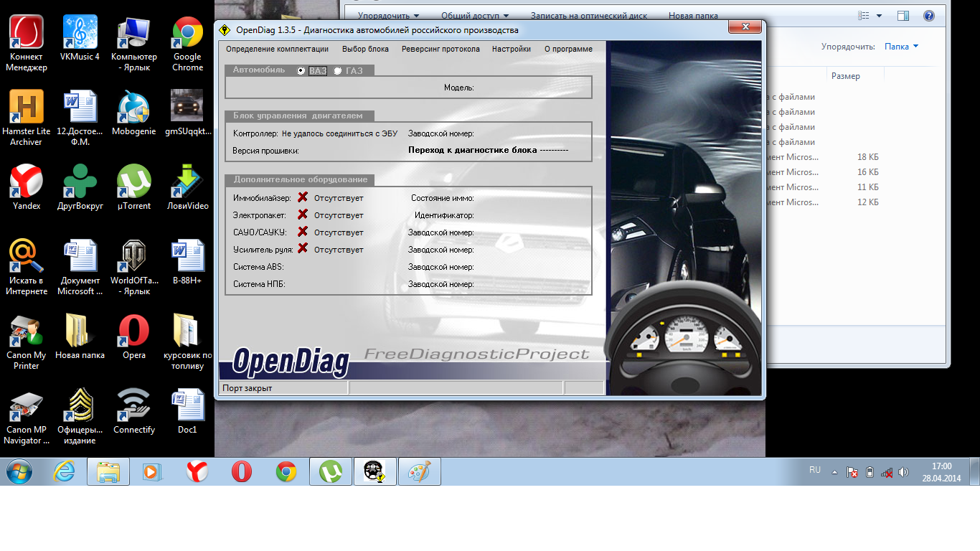This screenshot has height=551, width=980.
Task: Open VKMusic 4 desktop icon
Action: coord(80,39)
